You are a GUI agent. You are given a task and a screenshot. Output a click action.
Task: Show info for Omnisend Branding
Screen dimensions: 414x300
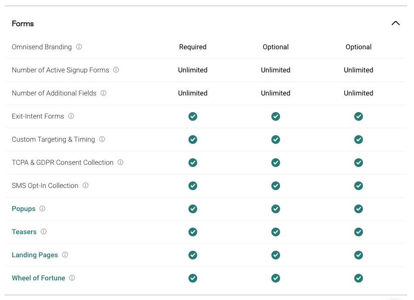click(x=79, y=47)
